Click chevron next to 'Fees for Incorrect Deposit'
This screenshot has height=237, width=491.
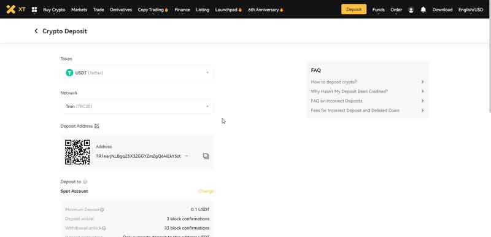point(422,110)
